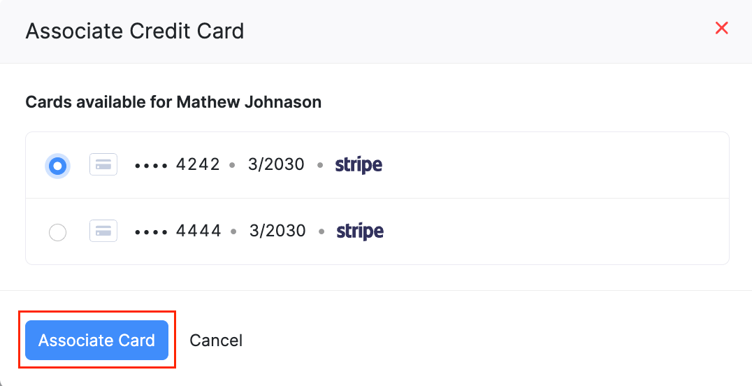This screenshot has height=386, width=752.
Task: Click the 3/2030 expiry on the 4242 card
Action: pos(276,165)
